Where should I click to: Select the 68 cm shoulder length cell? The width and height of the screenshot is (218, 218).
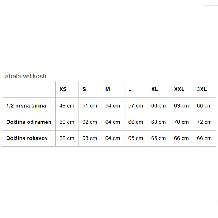158,122
